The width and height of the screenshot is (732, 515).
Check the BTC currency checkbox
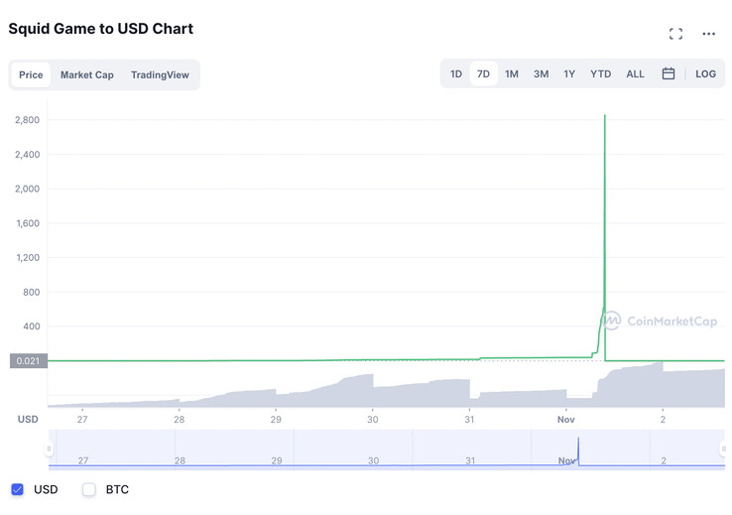pos(88,489)
